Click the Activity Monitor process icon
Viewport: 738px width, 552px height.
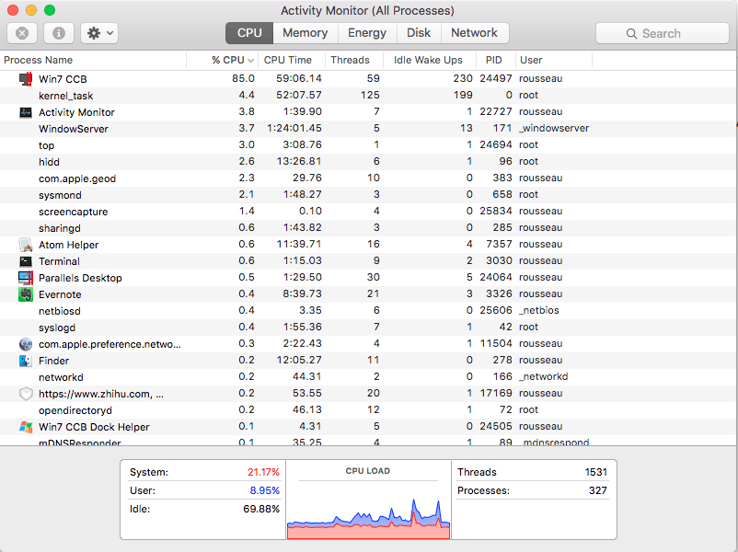(26, 112)
